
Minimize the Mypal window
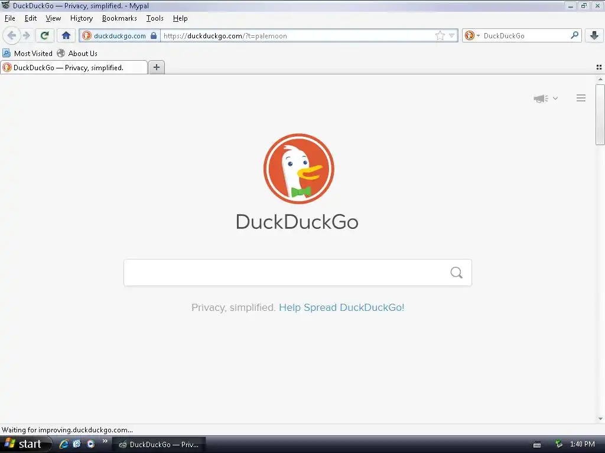coord(571,5)
